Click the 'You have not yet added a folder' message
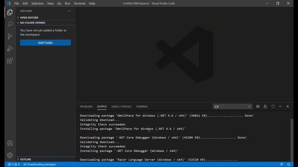Viewport: 298px width, 167px height. [x=43, y=32]
